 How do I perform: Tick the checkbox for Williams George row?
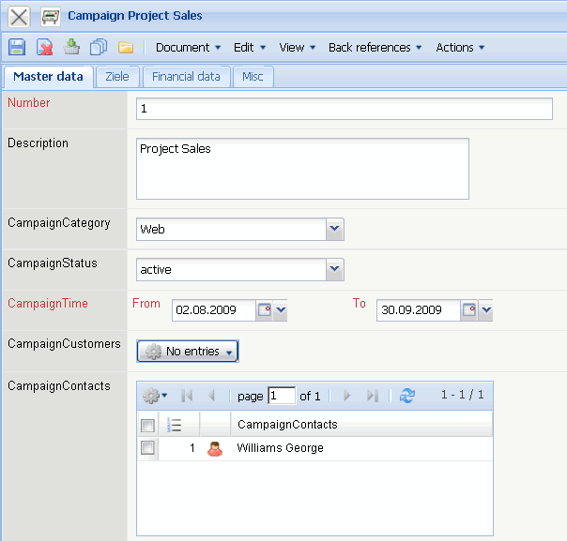pos(147,448)
